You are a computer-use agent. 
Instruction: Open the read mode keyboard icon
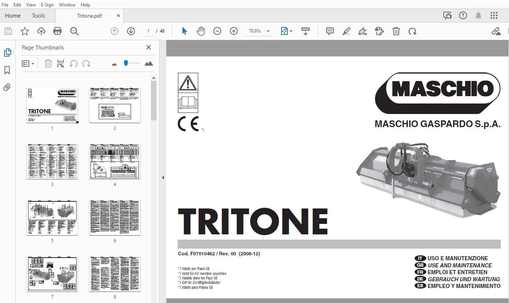coord(306,31)
